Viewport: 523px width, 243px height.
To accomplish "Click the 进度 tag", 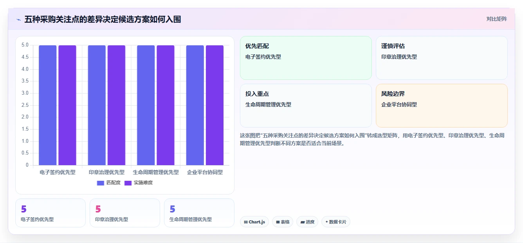I will [307, 222].
